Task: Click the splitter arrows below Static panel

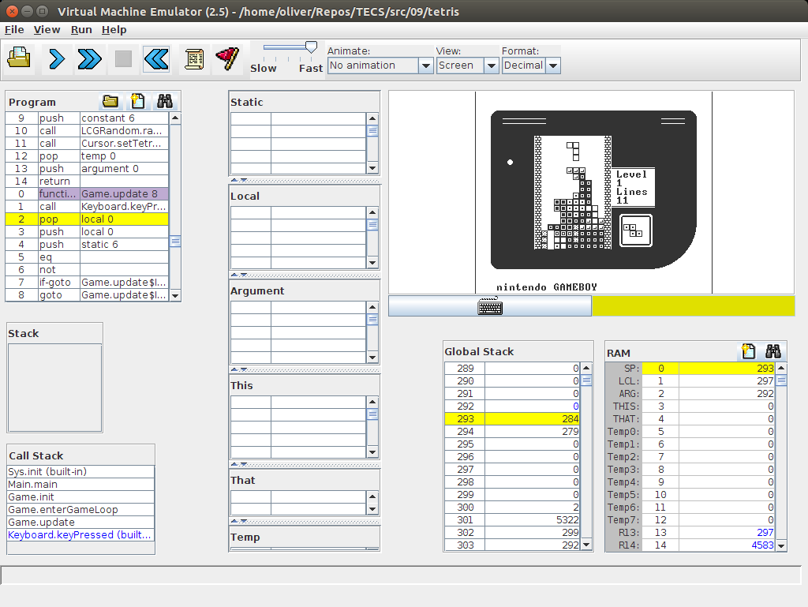Action: pos(238,180)
